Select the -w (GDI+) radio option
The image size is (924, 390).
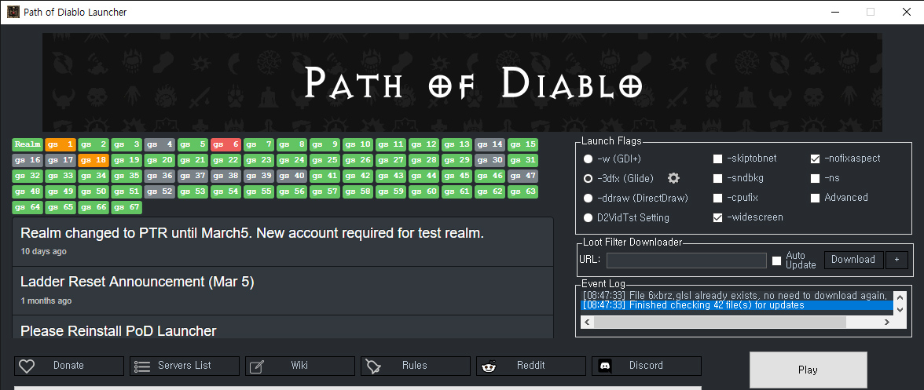(588, 159)
